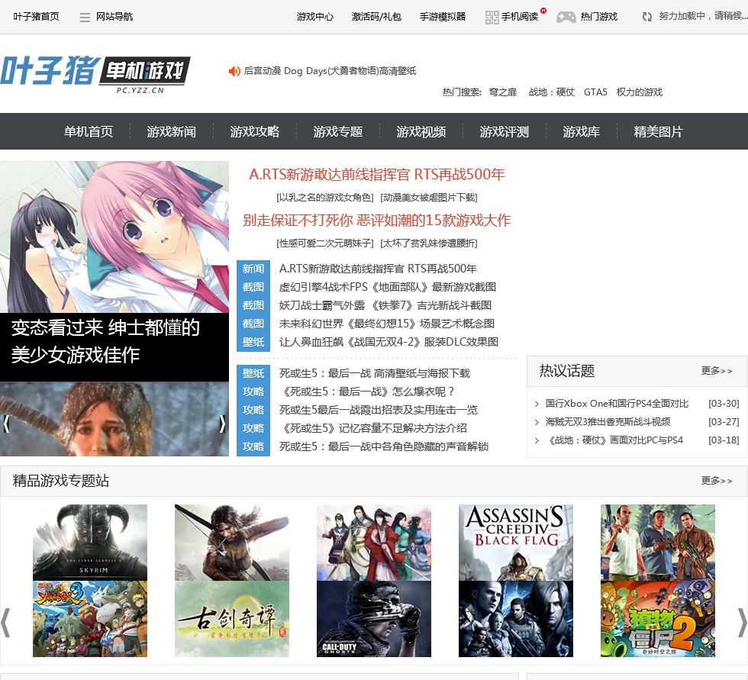Open 各角色隐藏的声音解锁 guide
The image size is (748, 680).
383,446
